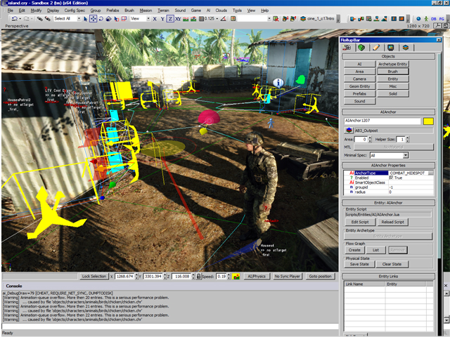Image resolution: width=450 pixels, height=337 pixels.
Task: Toggle angle snapping triangle icon
Action: pos(223,19)
